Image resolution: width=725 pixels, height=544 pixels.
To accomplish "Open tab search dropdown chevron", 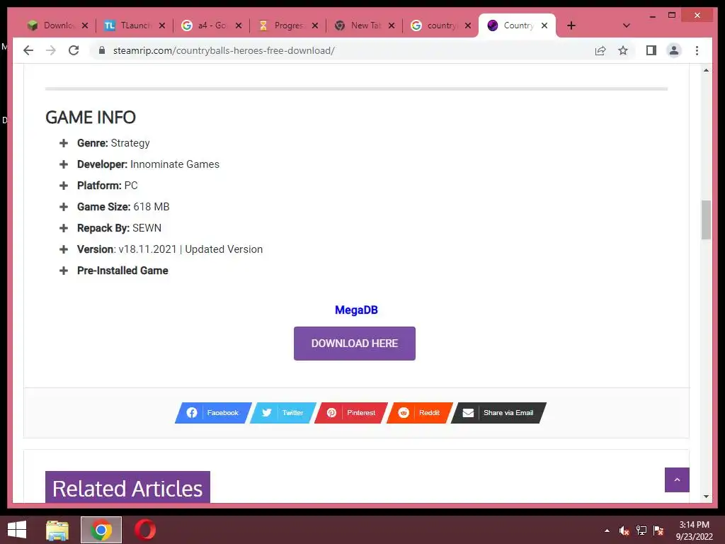I will (627, 25).
